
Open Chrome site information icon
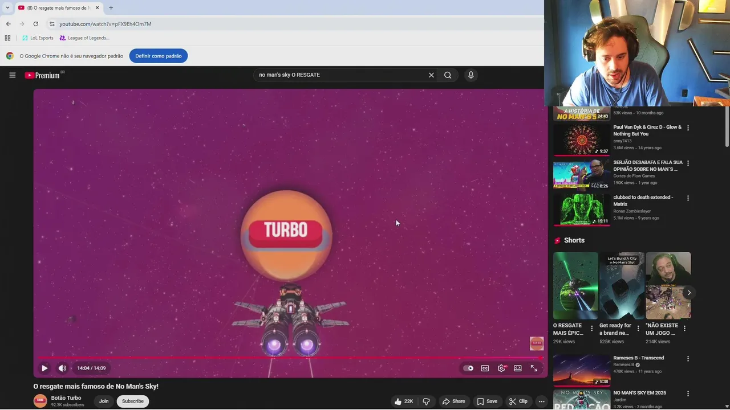tap(52, 24)
